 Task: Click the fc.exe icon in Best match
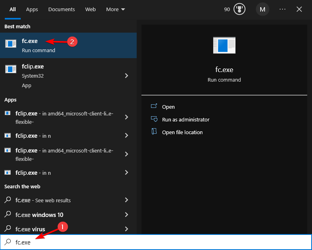coord(11,43)
